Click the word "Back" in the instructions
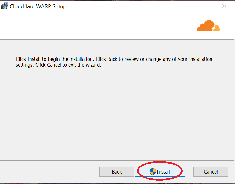The width and height of the screenshot is (235, 184). (113, 59)
